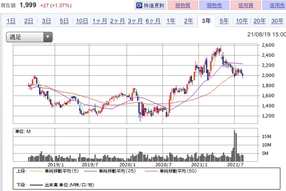Open the 1ヶ月 chart tab

pos(100,21)
